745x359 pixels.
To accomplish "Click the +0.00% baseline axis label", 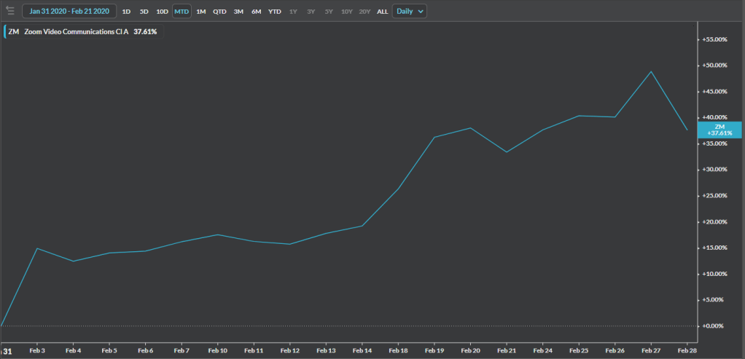I will 714,326.
